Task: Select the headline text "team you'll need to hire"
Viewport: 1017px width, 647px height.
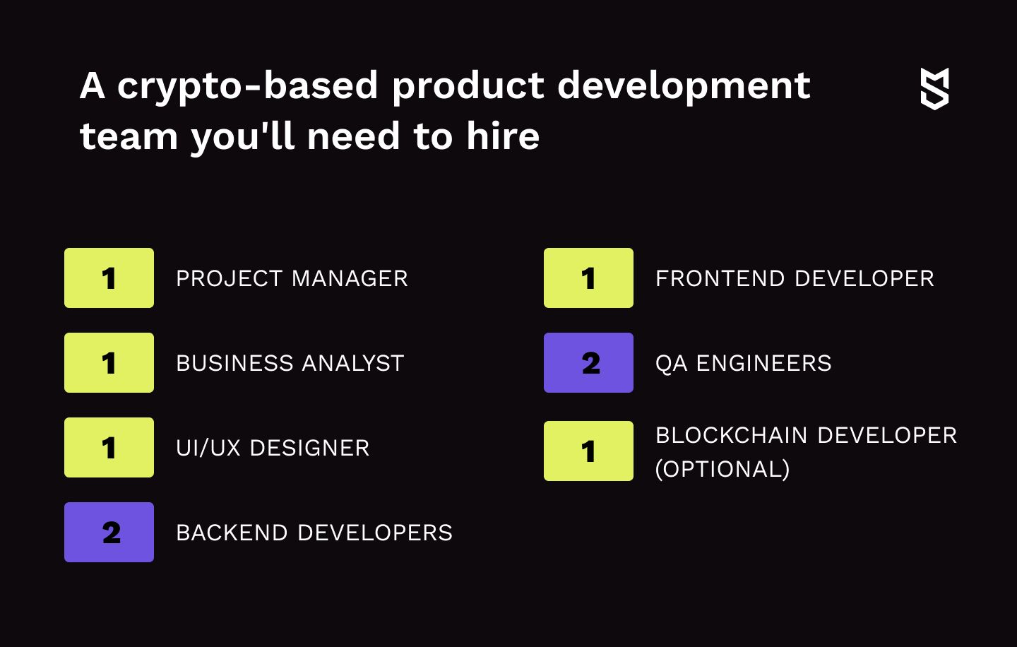Action: (309, 136)
